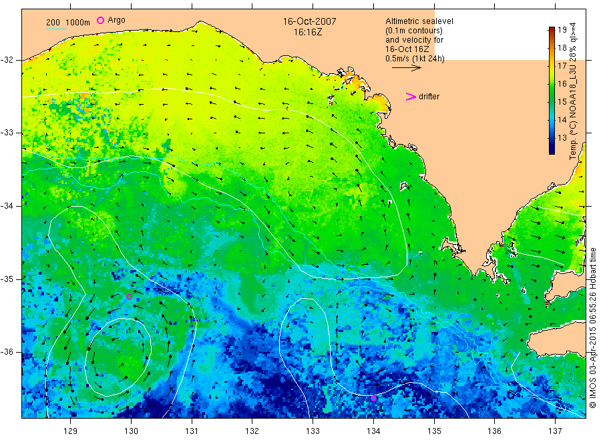Click the magenta Argo circle in the legend
The width and height of the screenshot is (601, 440).
pyautogui.click(x=100, y=20)
